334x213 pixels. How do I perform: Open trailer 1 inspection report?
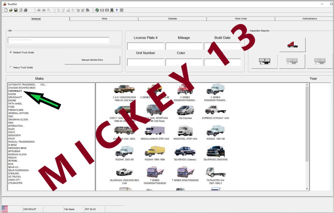coord(265,62)
